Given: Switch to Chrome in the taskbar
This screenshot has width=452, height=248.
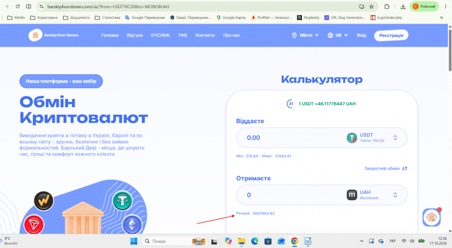Looking at the screenshot, I should click(294, 241).
